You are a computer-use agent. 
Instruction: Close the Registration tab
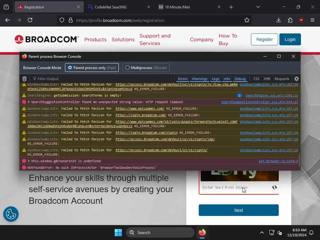click(x=78, y=7)
